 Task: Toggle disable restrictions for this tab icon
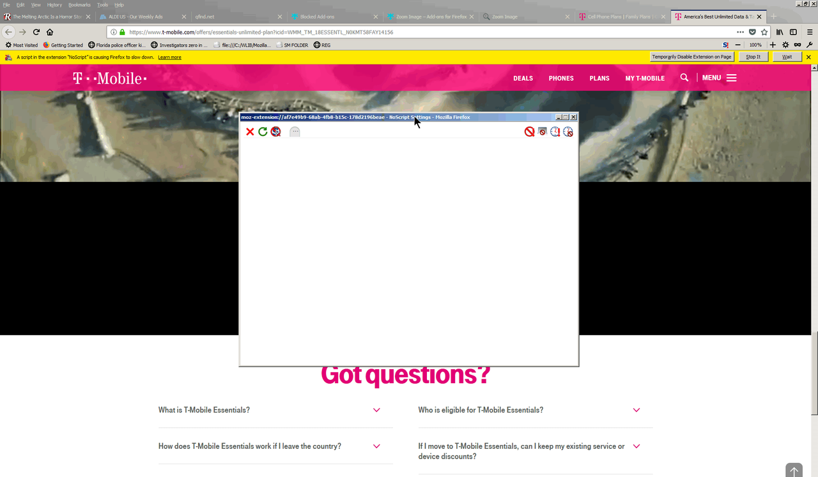pos(542,132)
